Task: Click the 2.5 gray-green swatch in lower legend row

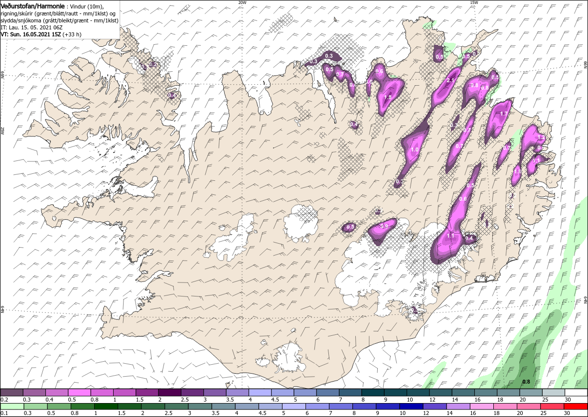Action: [x=176, y=407]
